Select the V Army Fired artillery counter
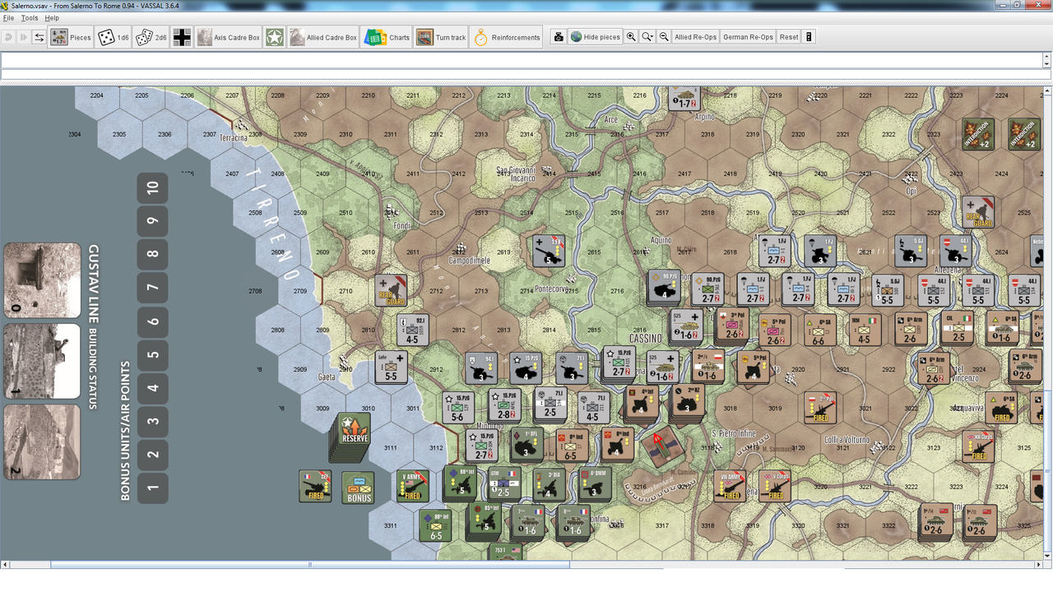The image size is (1053, 592). [x=412, y=487]
